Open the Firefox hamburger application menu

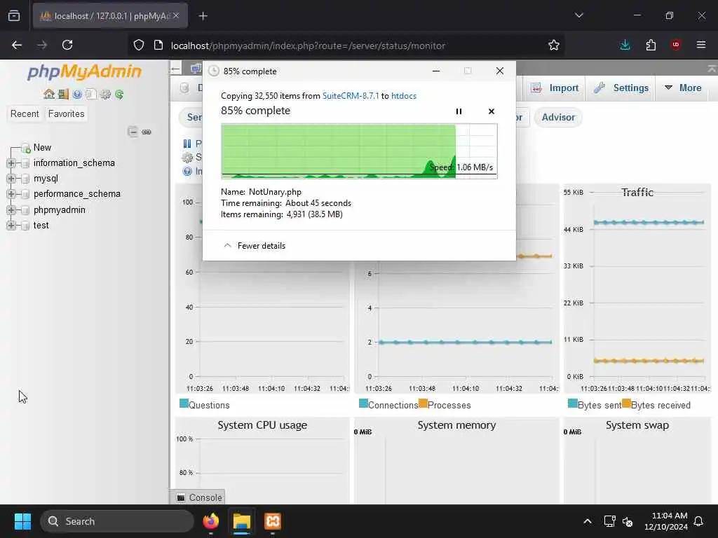pyautogui.click(x=701, y=45)
